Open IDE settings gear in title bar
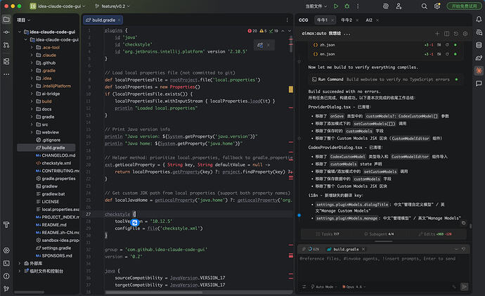Screen dimensions: 485x296 pyautogui.click(x=437, y=6)
